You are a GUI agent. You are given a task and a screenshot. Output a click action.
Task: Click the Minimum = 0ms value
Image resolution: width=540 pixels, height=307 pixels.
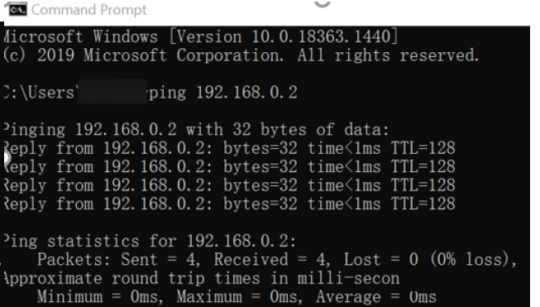(98, 297)
